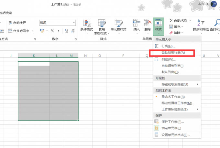Select 自动调整行高 from the format menu
Image resolution: width=220 pixels, height=148 pixels.
(x=173, y=52)
